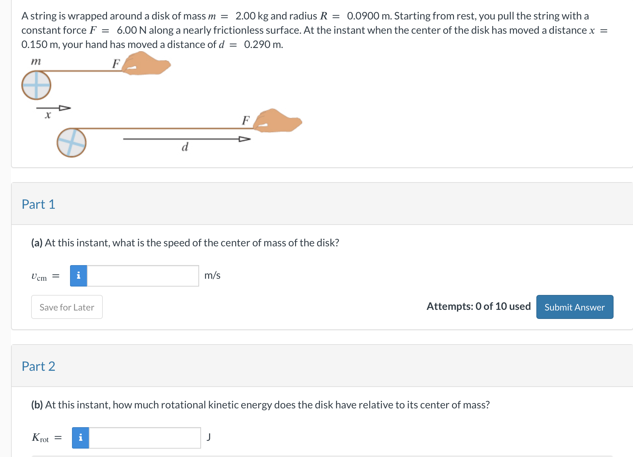633x457 pixels.
Task: Click the scrollbar at the page bottom
Action: [316, 454]
